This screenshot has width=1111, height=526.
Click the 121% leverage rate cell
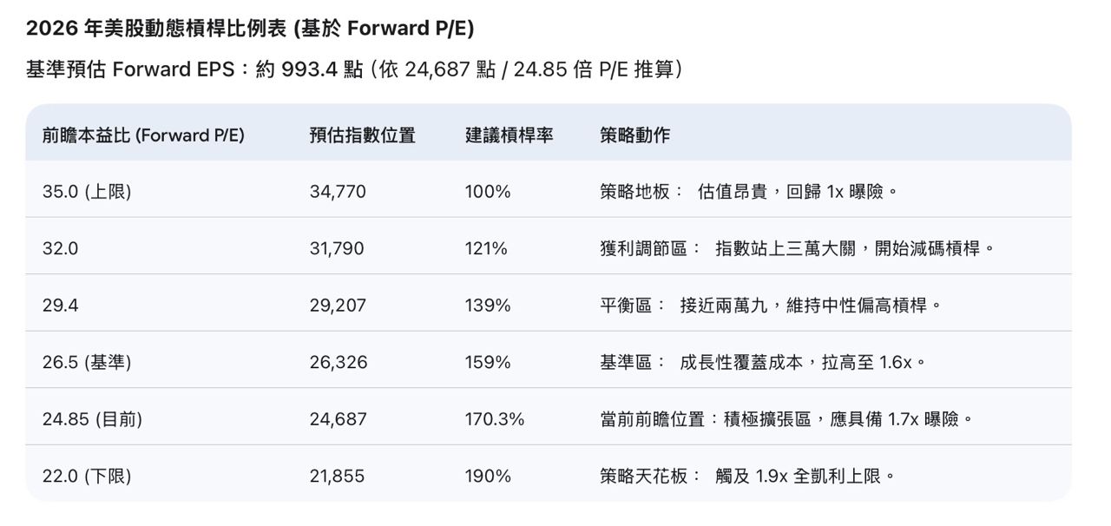pos(486,249)
